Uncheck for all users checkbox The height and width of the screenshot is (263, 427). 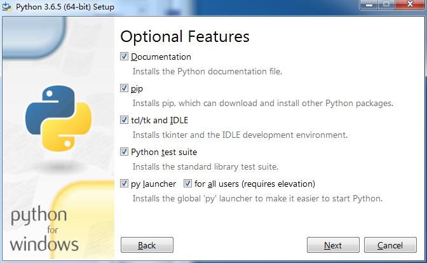pos(187,183)
